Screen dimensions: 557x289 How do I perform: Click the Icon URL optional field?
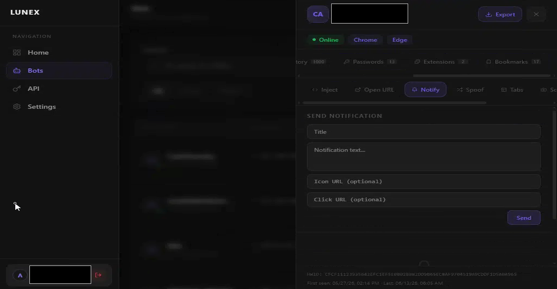pyautogui.click(x=424, y=182)
